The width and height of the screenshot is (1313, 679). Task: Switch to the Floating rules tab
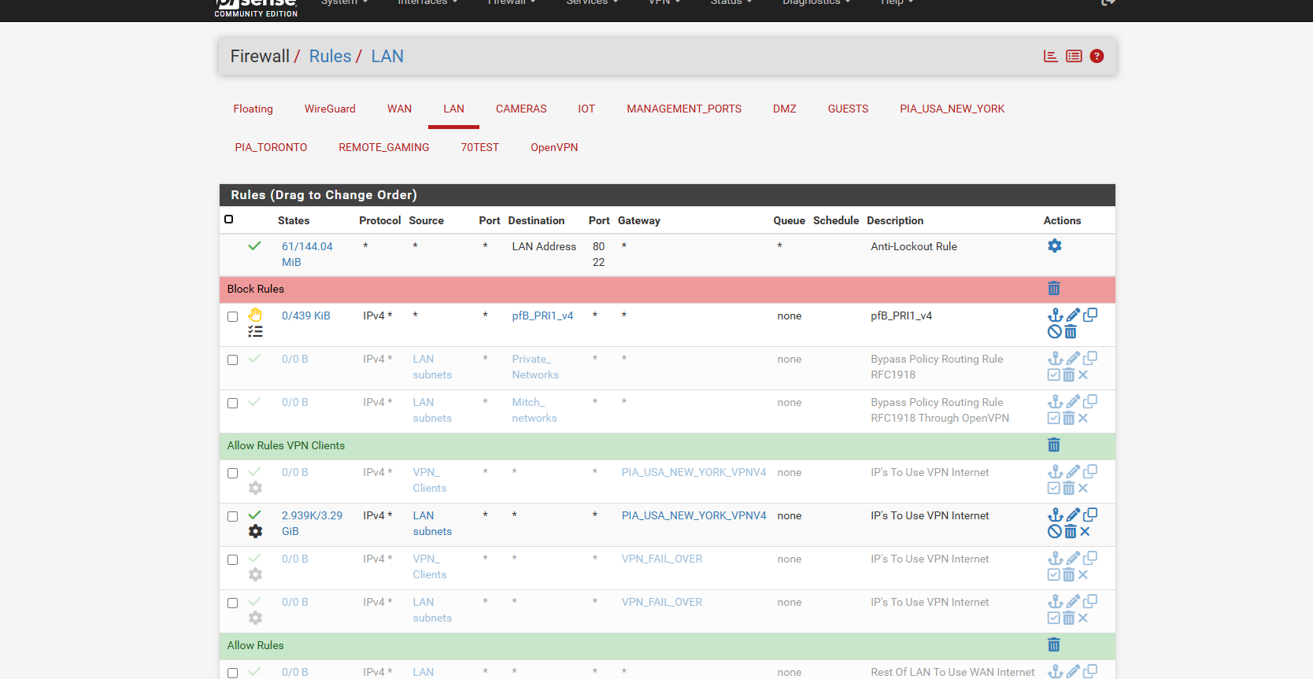click(253, 109)
